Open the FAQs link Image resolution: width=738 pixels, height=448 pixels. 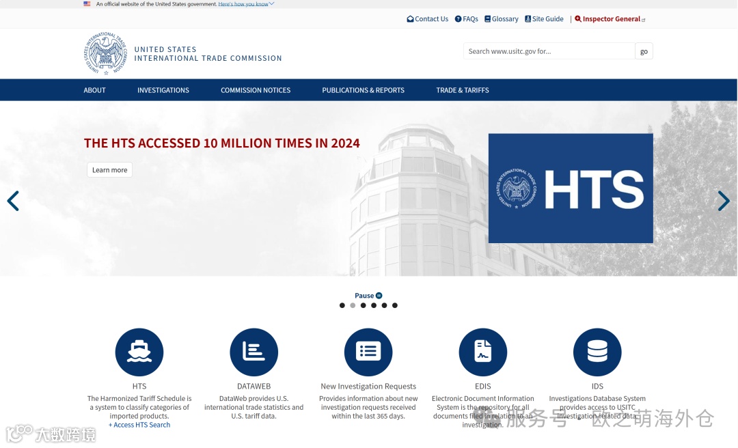point(467,19)
